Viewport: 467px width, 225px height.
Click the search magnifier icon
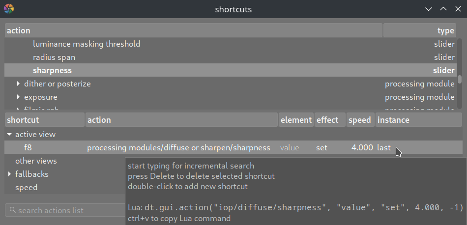(12, 210)
